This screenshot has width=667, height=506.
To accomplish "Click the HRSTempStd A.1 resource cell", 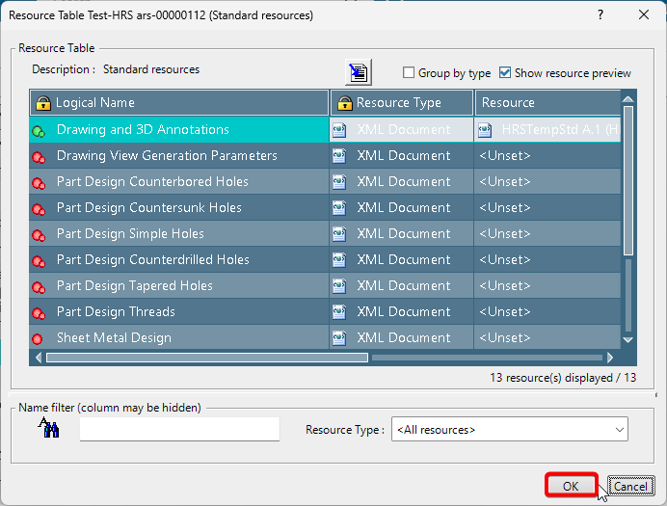I will click(547, 130).
